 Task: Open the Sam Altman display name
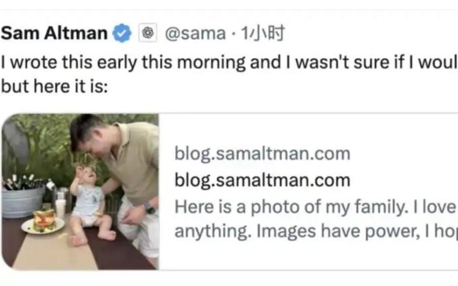tap(54, 34)
